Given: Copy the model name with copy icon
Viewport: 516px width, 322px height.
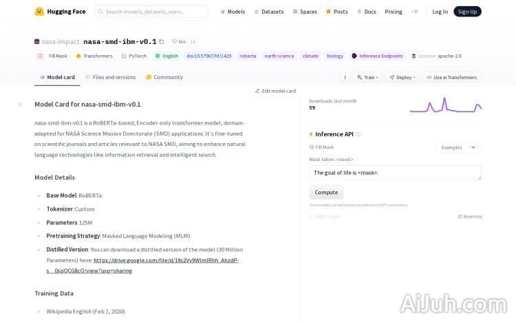Looking at the screenshot, I should pos(162,42).
